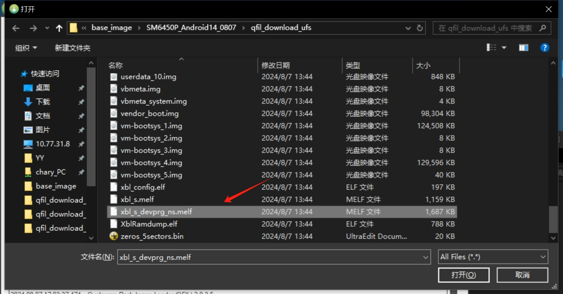Go up one folder level

point(59,28)
